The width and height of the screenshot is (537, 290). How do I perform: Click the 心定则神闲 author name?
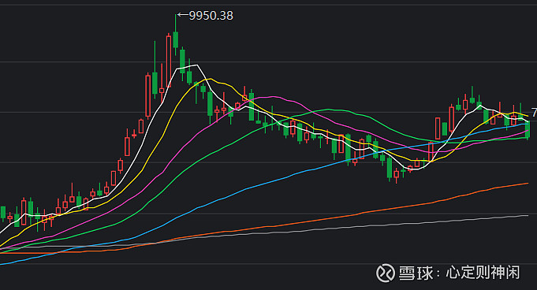coord(483,273)
